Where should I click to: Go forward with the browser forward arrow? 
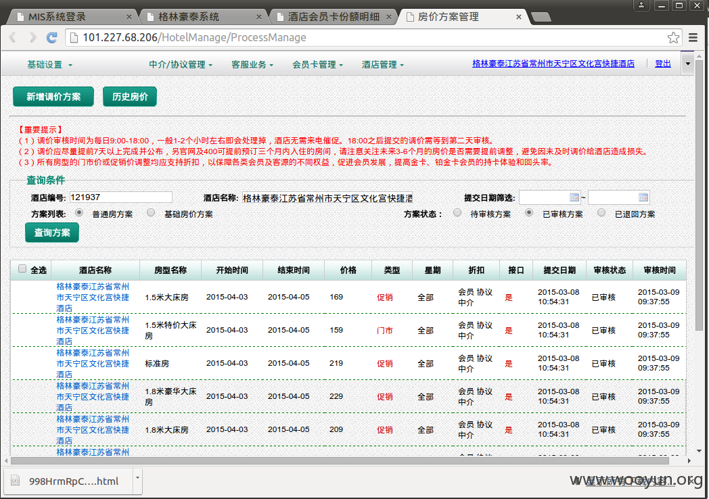[x=32, y=37]
